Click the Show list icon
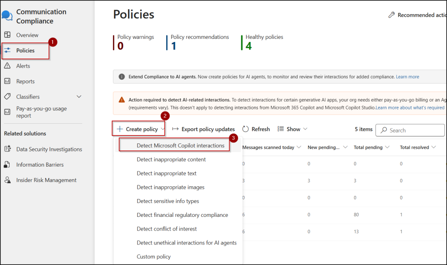 coord(281,129)
